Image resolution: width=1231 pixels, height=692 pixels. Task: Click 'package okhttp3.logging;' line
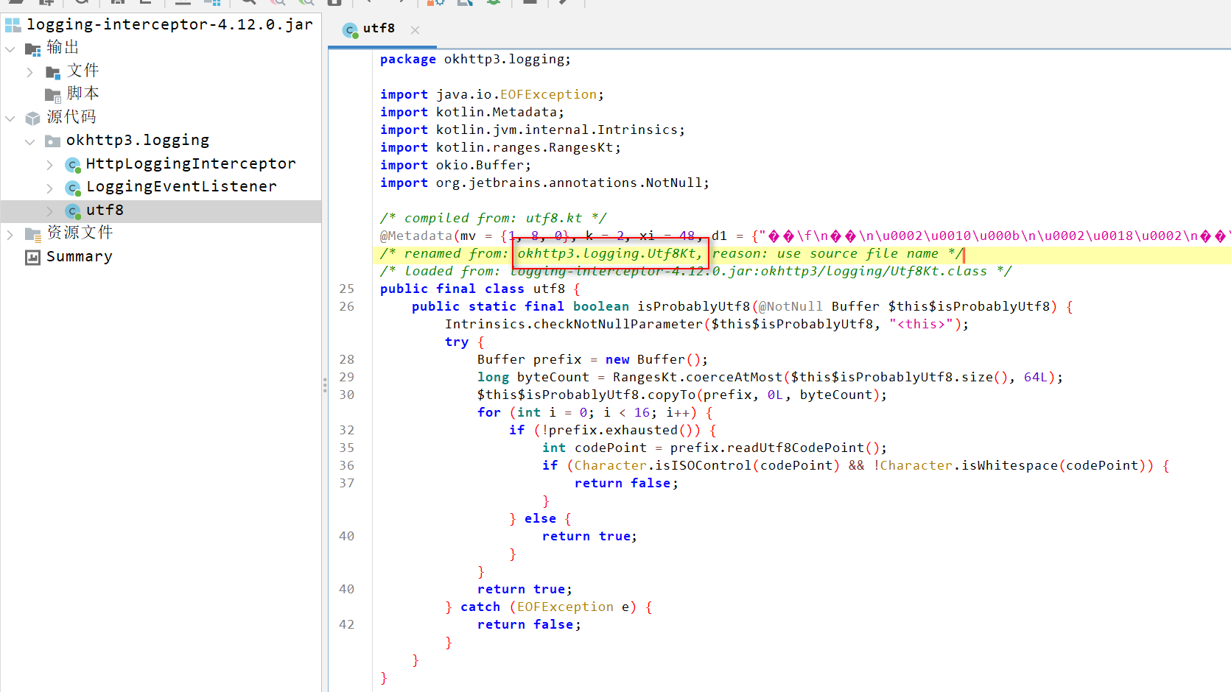tap(475, 59)
